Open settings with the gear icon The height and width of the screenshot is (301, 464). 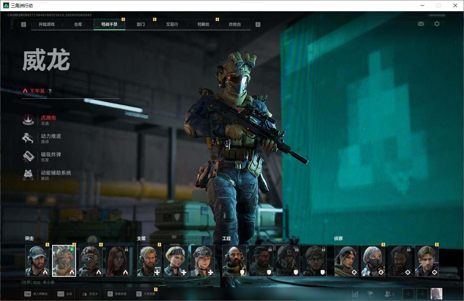click(437, 24)
